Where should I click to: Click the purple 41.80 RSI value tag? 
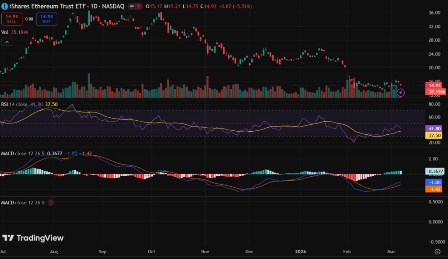pyautogui.click(x=434, y=129)
